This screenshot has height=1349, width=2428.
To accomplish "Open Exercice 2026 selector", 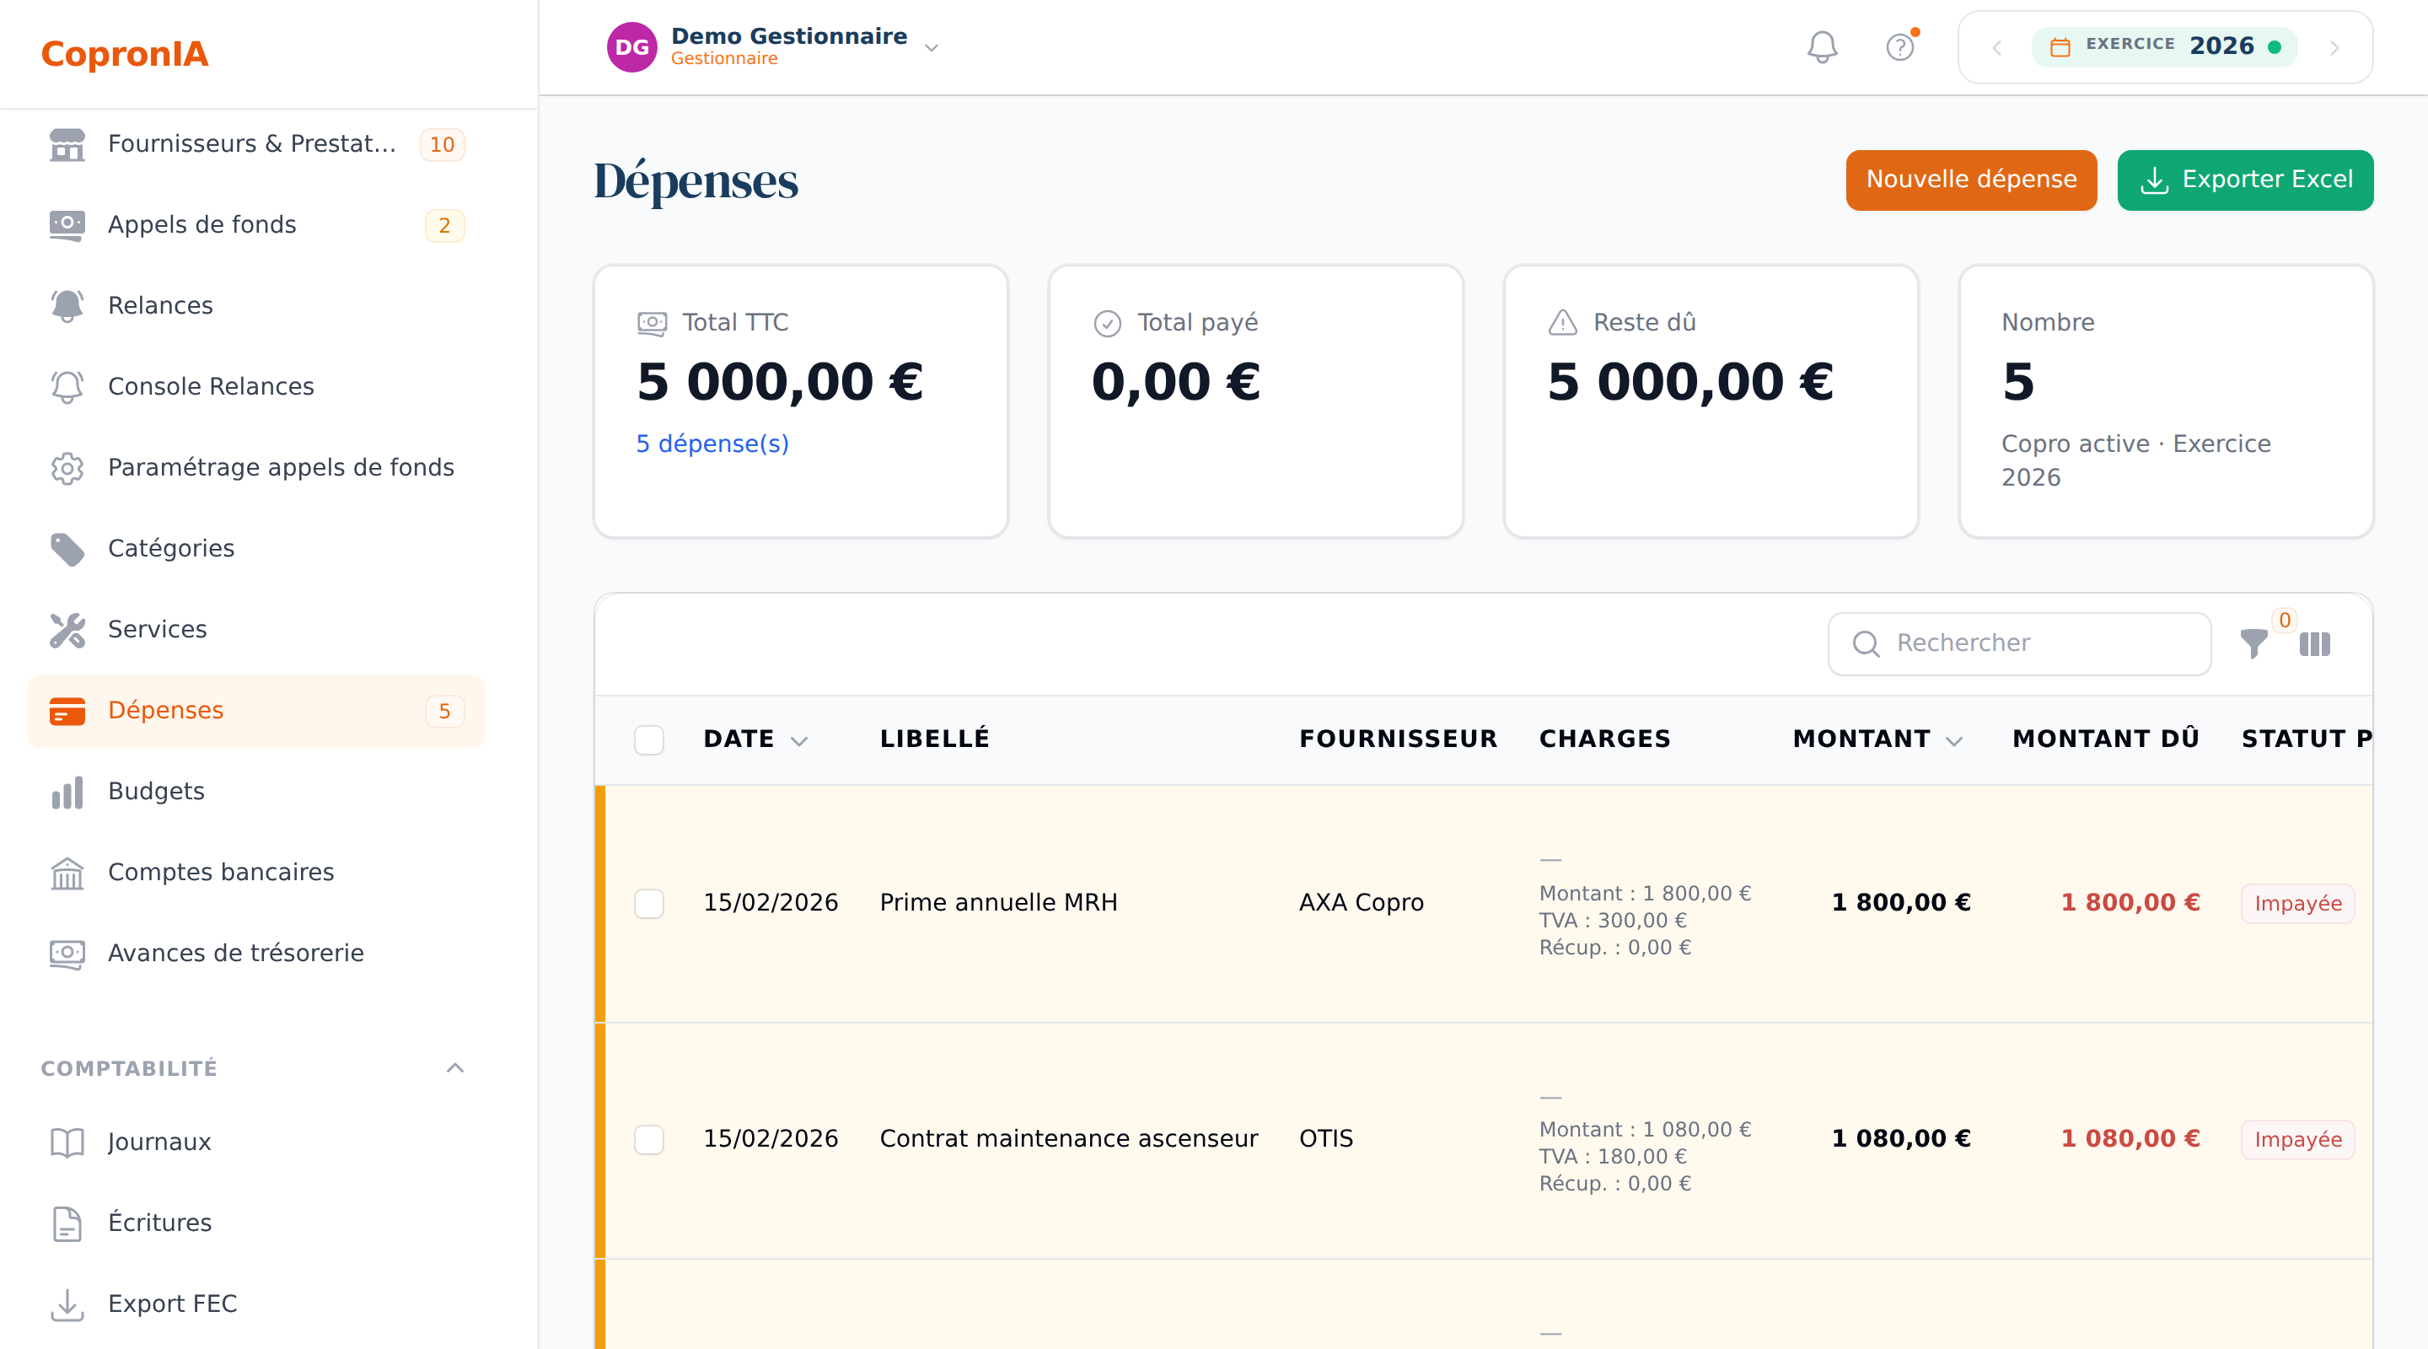I will point(2164,47).
